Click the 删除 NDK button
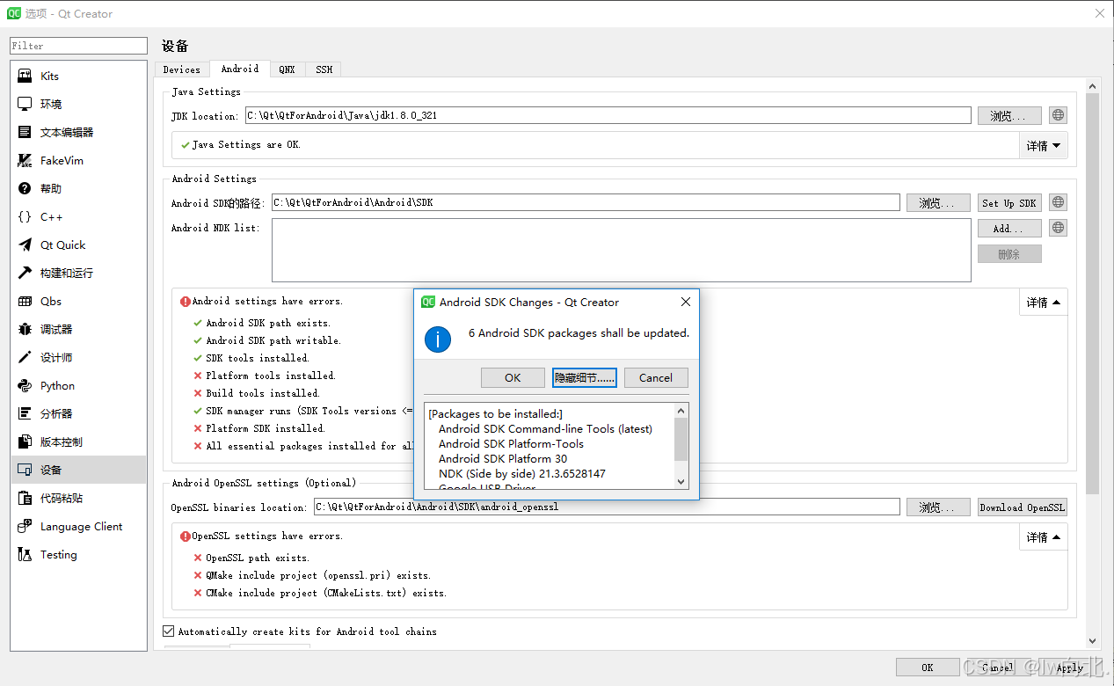 pyautogui.click(x=1009, y=253)
